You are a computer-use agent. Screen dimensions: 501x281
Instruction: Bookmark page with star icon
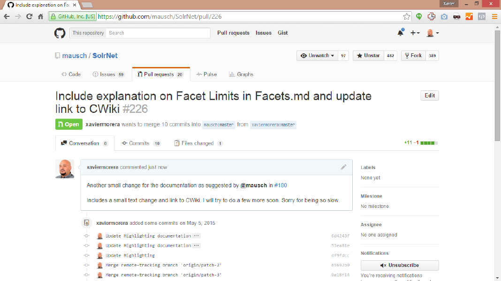pyautogui.click(x=406, y=16)
